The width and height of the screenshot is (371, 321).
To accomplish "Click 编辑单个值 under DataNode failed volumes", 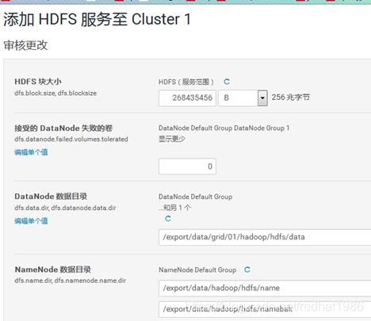I will pos(31,152).
